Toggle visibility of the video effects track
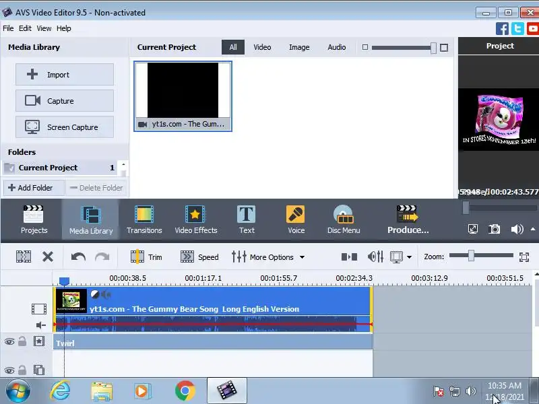Viewport: 539px width, 404px height. 9,341
